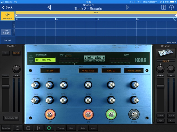Import an audio file with Import button
Viewport: 177px width, 132px height.
[7, 40]
